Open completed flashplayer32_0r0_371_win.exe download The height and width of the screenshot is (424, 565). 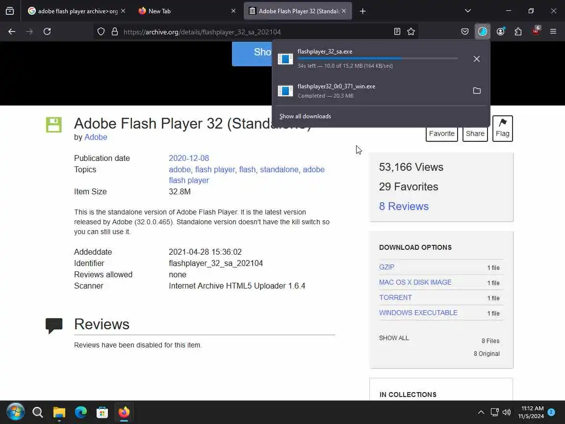(371, 90)
